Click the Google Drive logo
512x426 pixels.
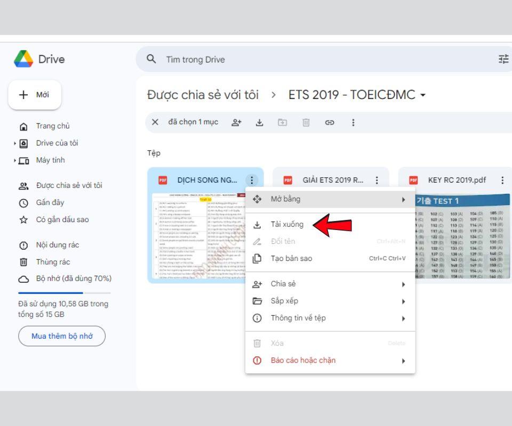[x=22, y=60]
